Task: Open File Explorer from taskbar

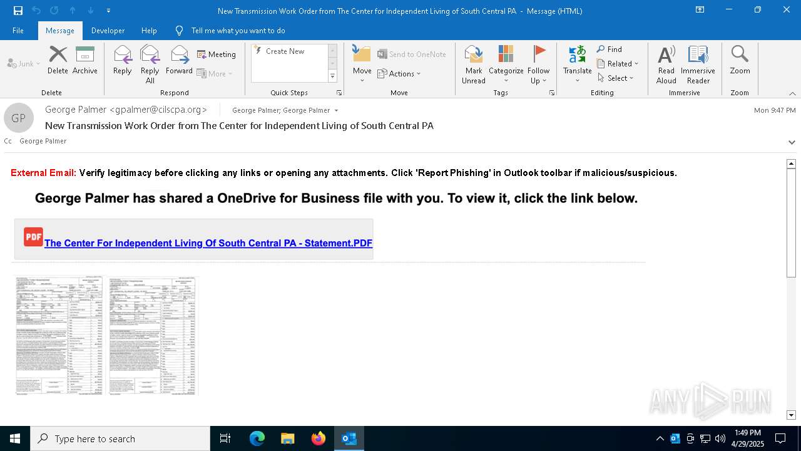Action: point(288,438)
